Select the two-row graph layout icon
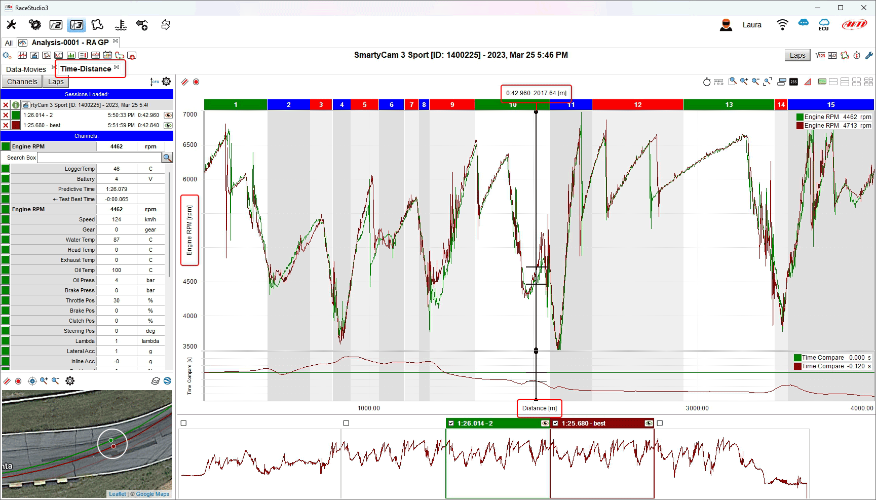Image resolution: width=876 pixels, height=500 pixels. (x=833, y=82)
